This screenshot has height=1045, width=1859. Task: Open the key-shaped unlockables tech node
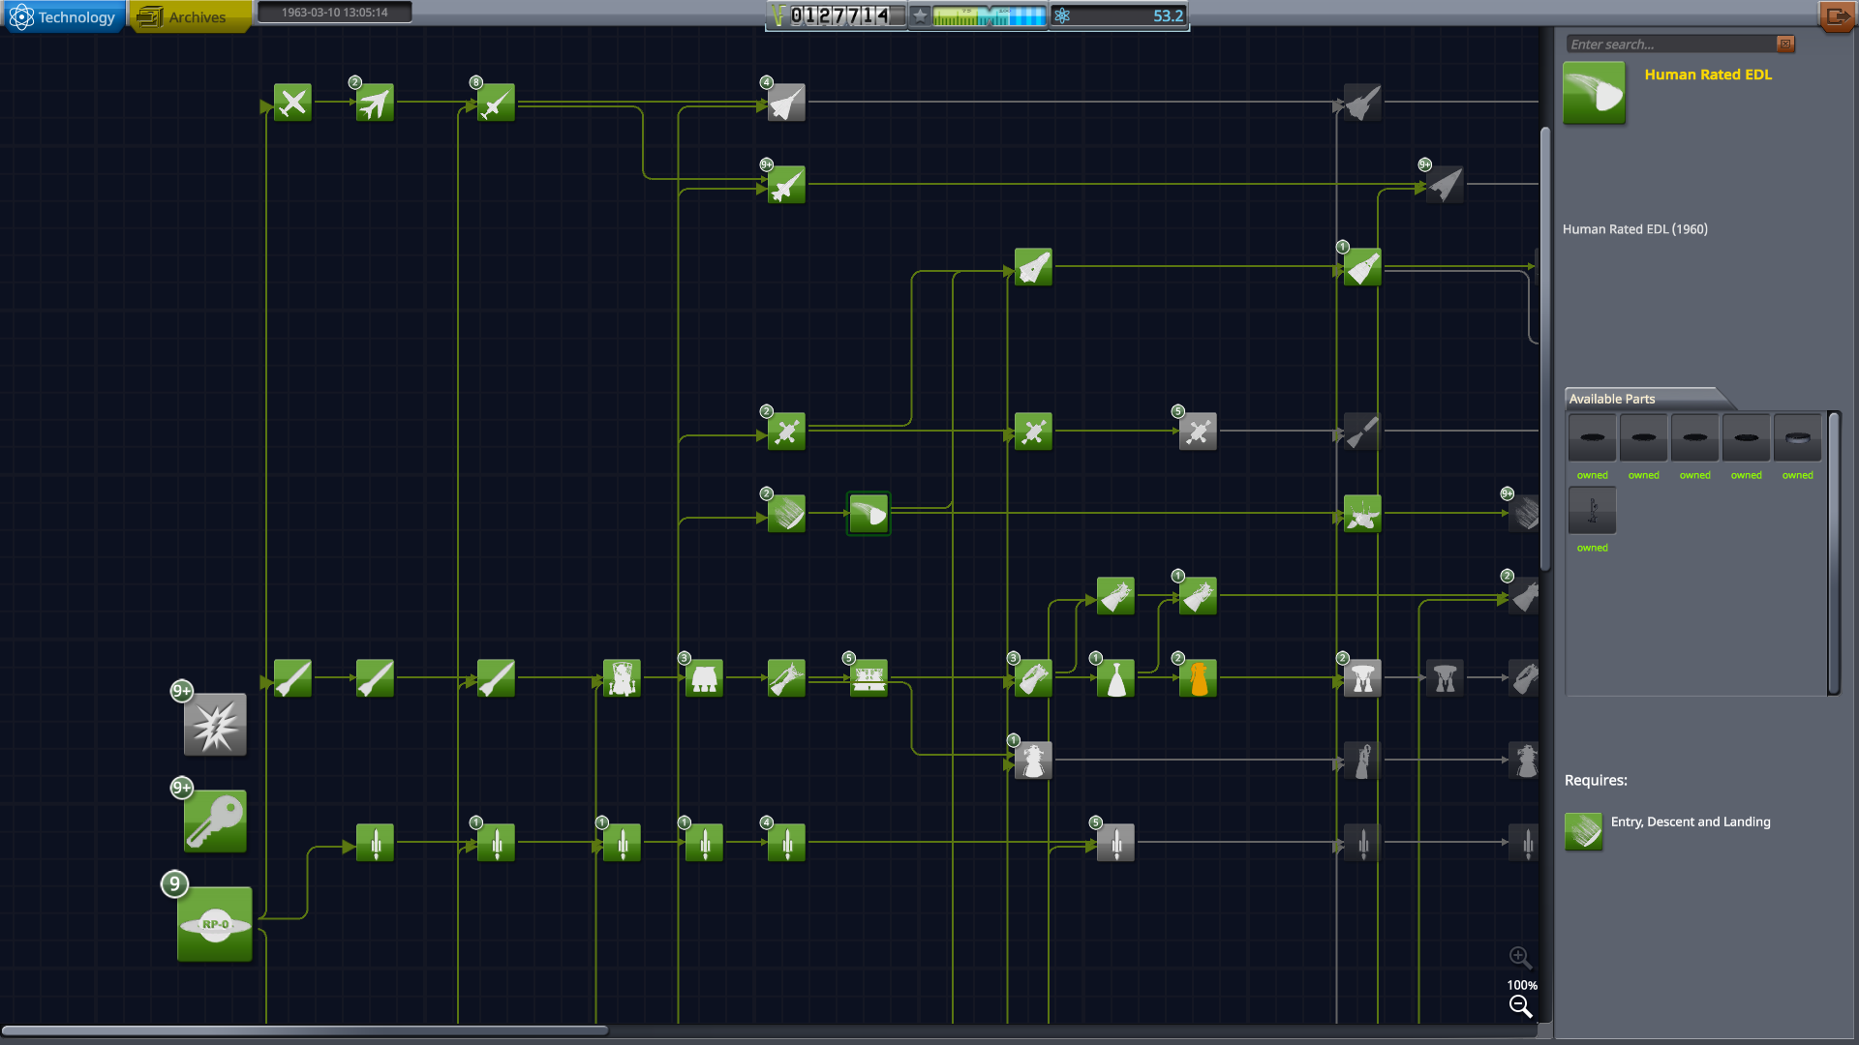coord(215,821)
